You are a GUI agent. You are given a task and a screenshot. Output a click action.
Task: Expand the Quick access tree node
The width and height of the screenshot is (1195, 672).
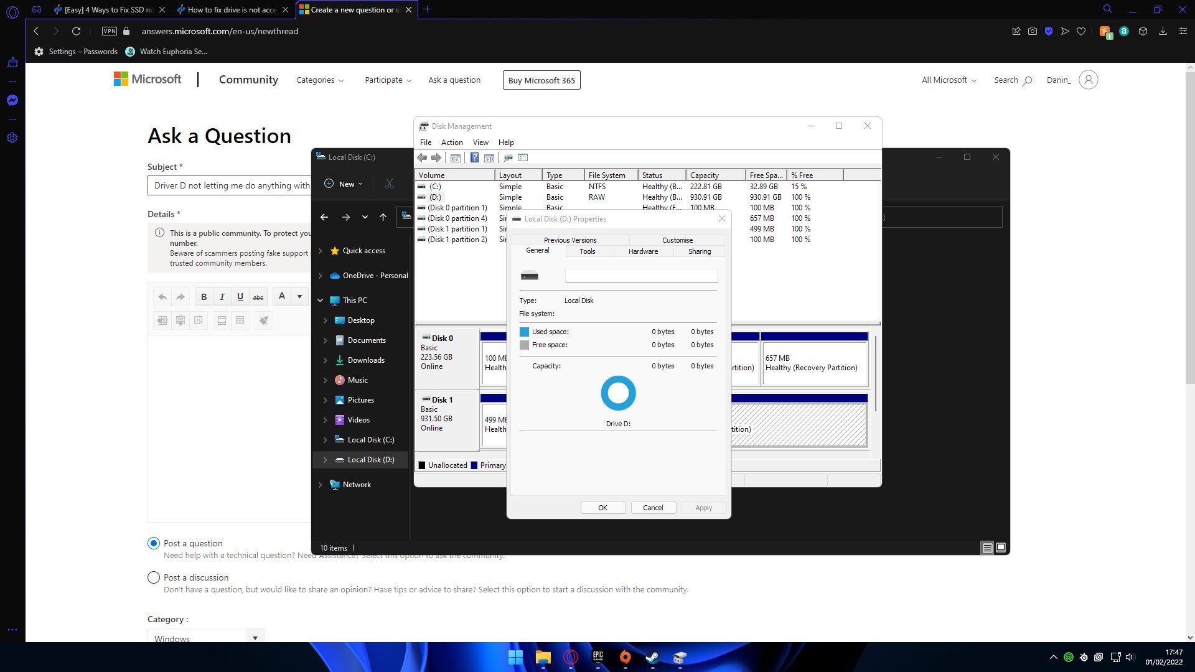pos(321,251)
